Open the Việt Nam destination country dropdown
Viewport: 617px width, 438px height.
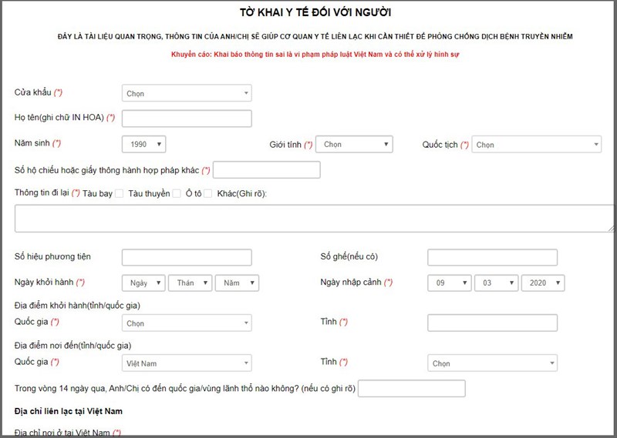[187, 363]
